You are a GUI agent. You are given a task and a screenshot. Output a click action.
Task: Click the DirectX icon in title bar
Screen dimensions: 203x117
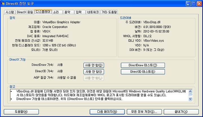[x=3, y=3]
